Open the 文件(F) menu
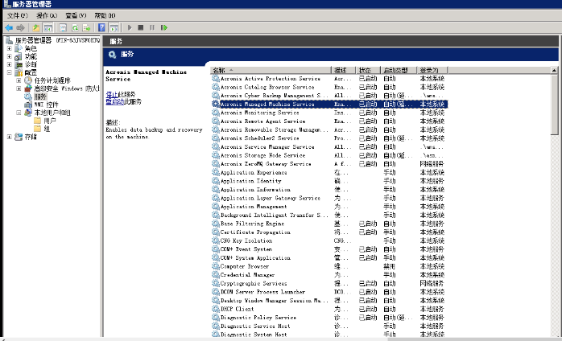Screen dimensions: 562x341 18,15
